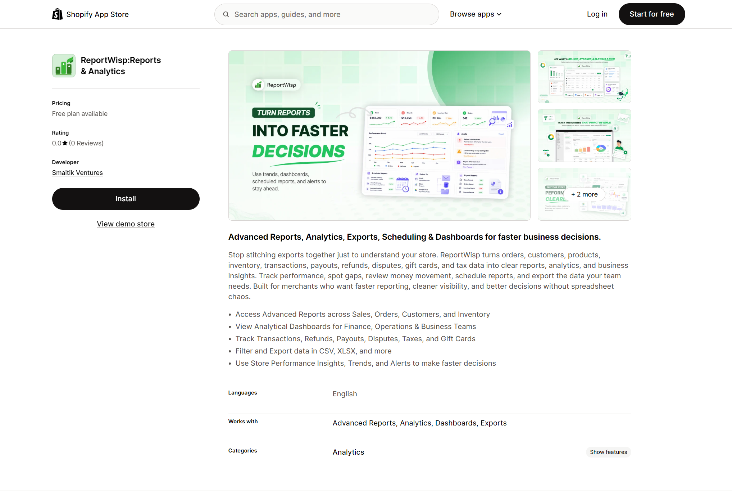
Task: Click the Advanced Reports, Analytics headline
Action: (414, 237)
